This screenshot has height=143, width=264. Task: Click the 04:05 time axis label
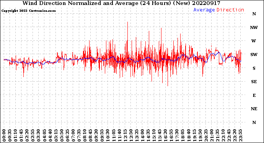(44, 135)
